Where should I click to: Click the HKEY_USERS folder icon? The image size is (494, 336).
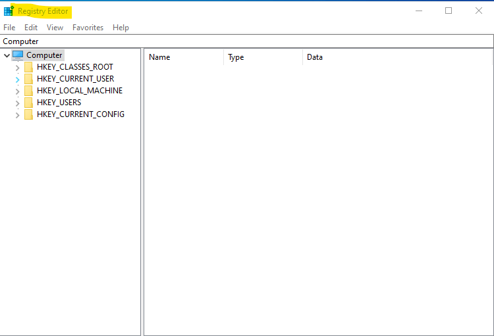coord(29,103)
